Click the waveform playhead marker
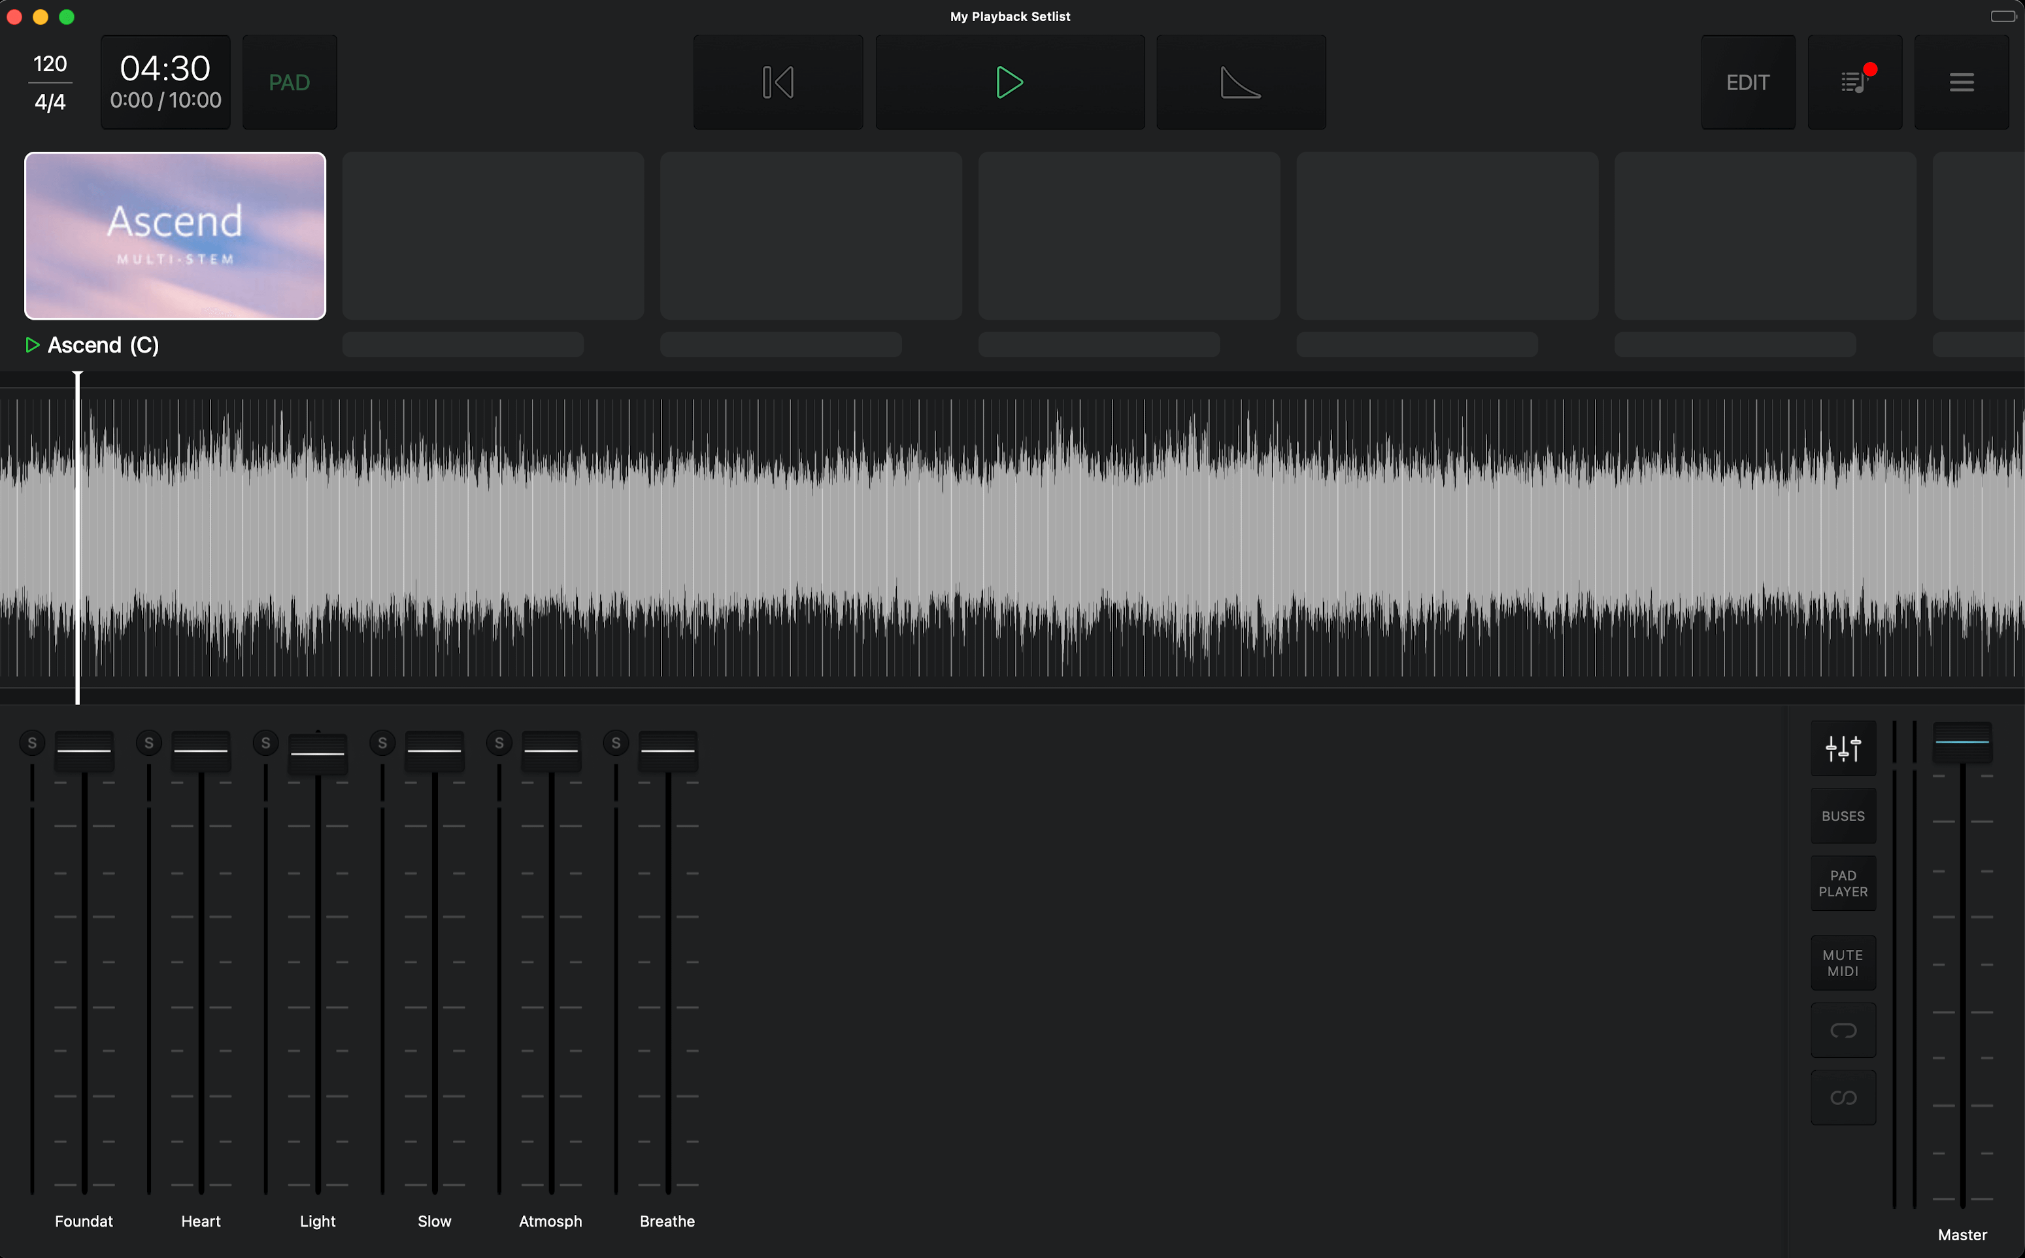The height and width of the screenshot is (1258, 2025). pos(77,537)
